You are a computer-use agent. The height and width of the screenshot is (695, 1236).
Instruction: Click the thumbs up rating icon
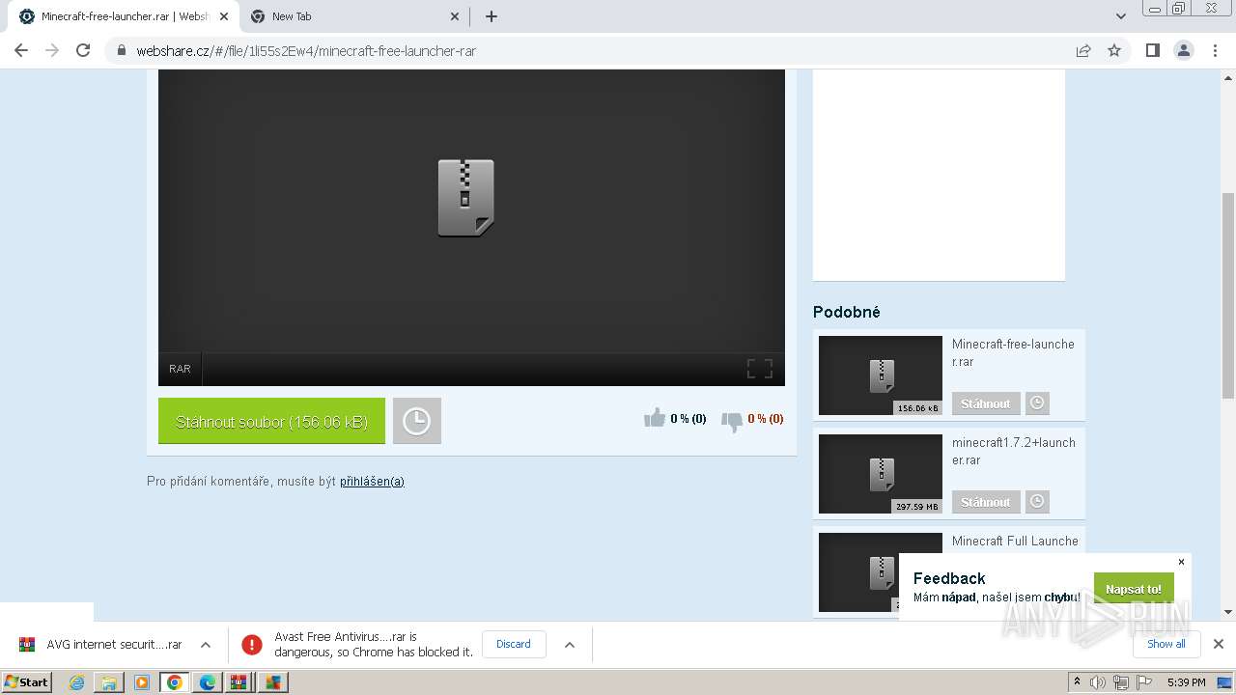(655, 418)
